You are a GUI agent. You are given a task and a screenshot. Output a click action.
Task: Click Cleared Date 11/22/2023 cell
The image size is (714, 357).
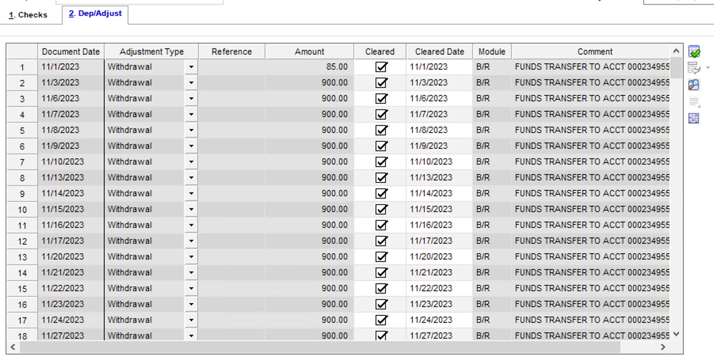point(439,289)
